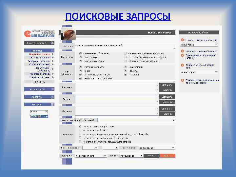Click the arrow next to Поисковые запросы
The image size is (236, 177).
53,74
